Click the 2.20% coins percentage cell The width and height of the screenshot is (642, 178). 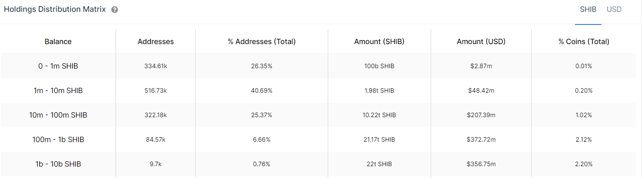pyautogui.click(x=584, y=164)
